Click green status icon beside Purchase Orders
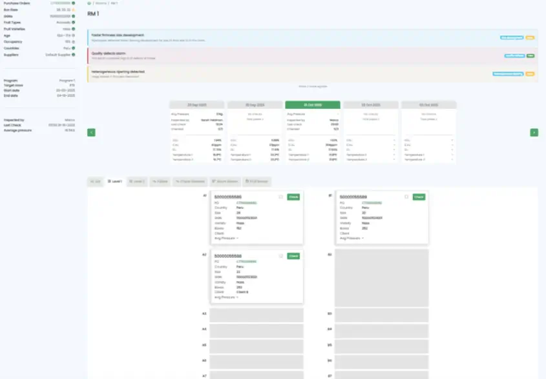The width and height of the screenshot is (546, 379). click(x=74, y=3)
